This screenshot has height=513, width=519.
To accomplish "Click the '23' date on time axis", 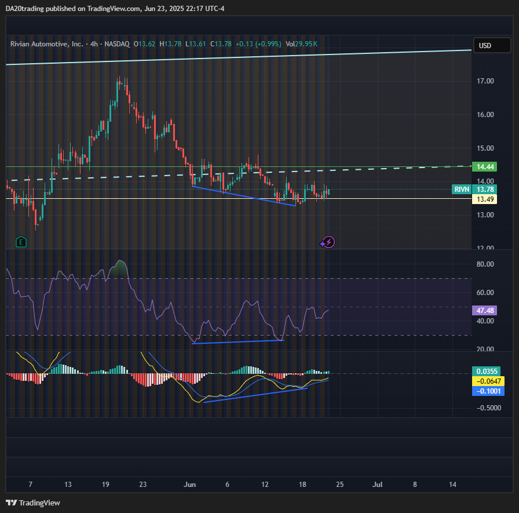I will [142, 485].
